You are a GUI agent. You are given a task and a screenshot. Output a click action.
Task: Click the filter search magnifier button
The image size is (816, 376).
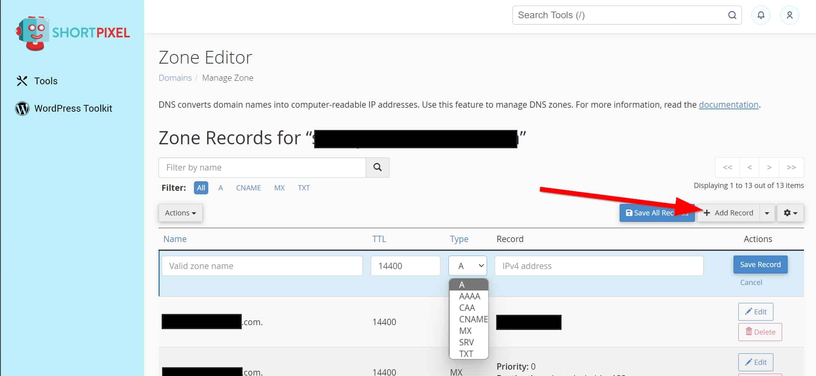click(377, 167)
